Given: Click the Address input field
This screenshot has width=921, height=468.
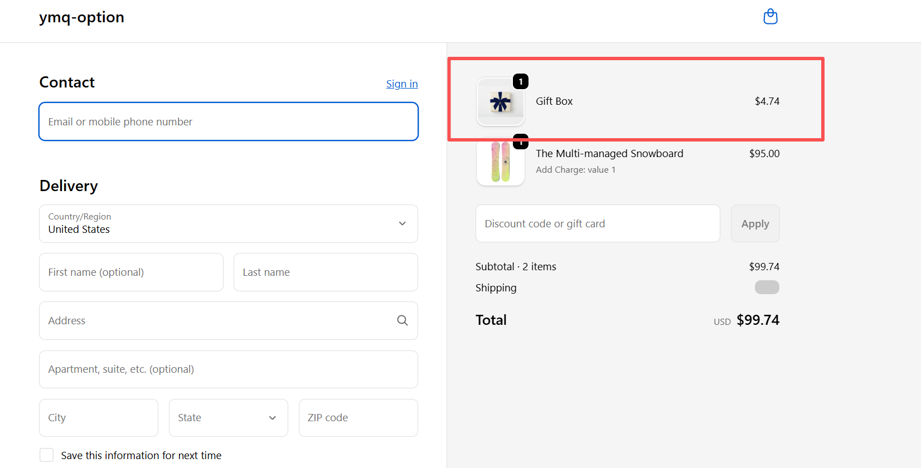Looking at the screenshot, I should 217,321.
